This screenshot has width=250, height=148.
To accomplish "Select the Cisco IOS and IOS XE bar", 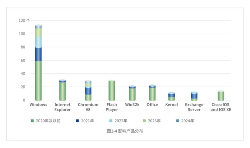I will coord(221,96).
